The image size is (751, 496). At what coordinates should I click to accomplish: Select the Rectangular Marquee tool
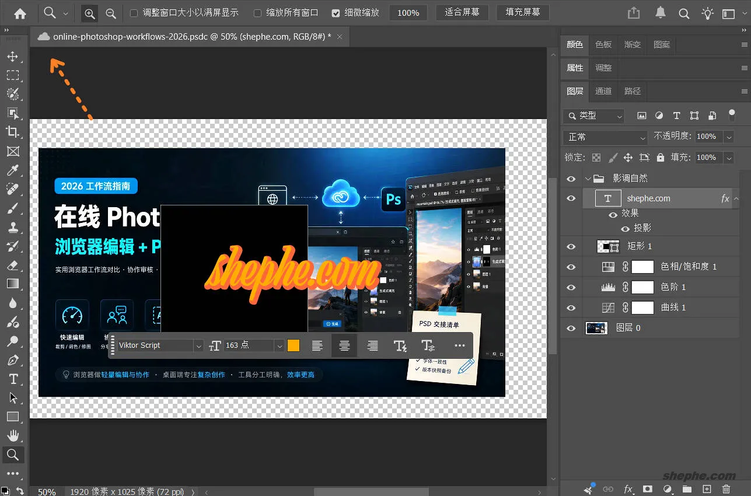pos(12,75)
